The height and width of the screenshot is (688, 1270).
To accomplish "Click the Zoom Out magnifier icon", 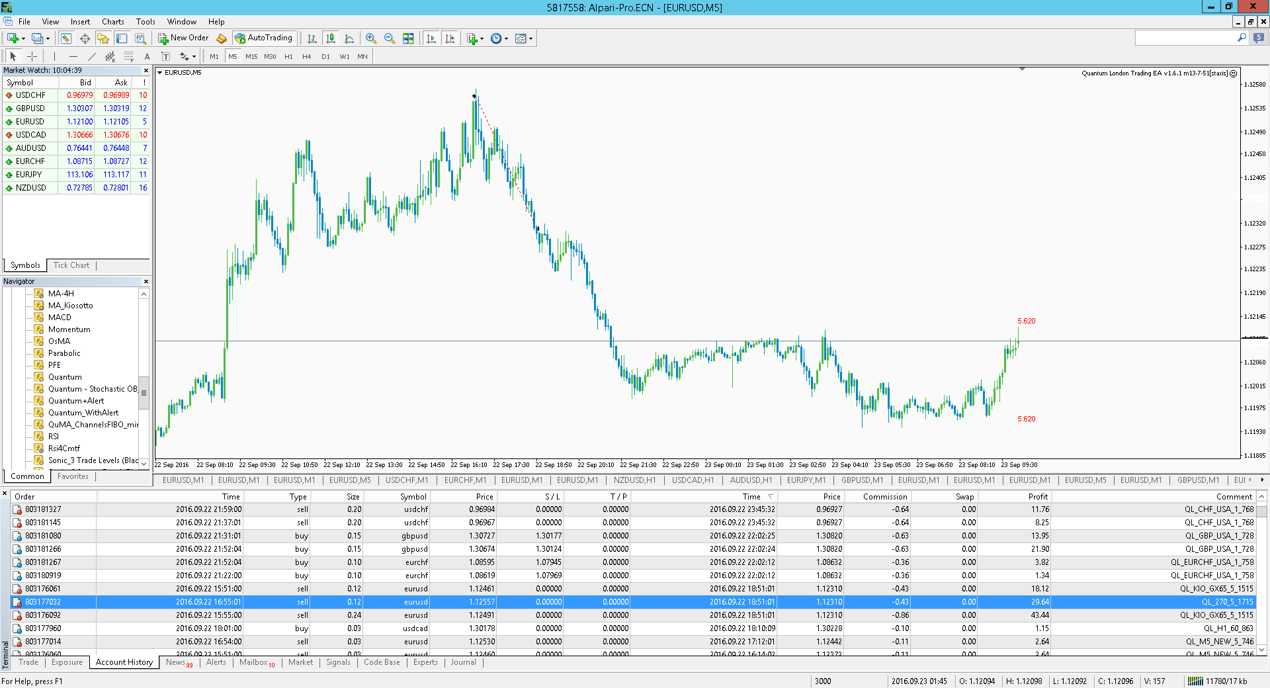I will coord(390,38).
